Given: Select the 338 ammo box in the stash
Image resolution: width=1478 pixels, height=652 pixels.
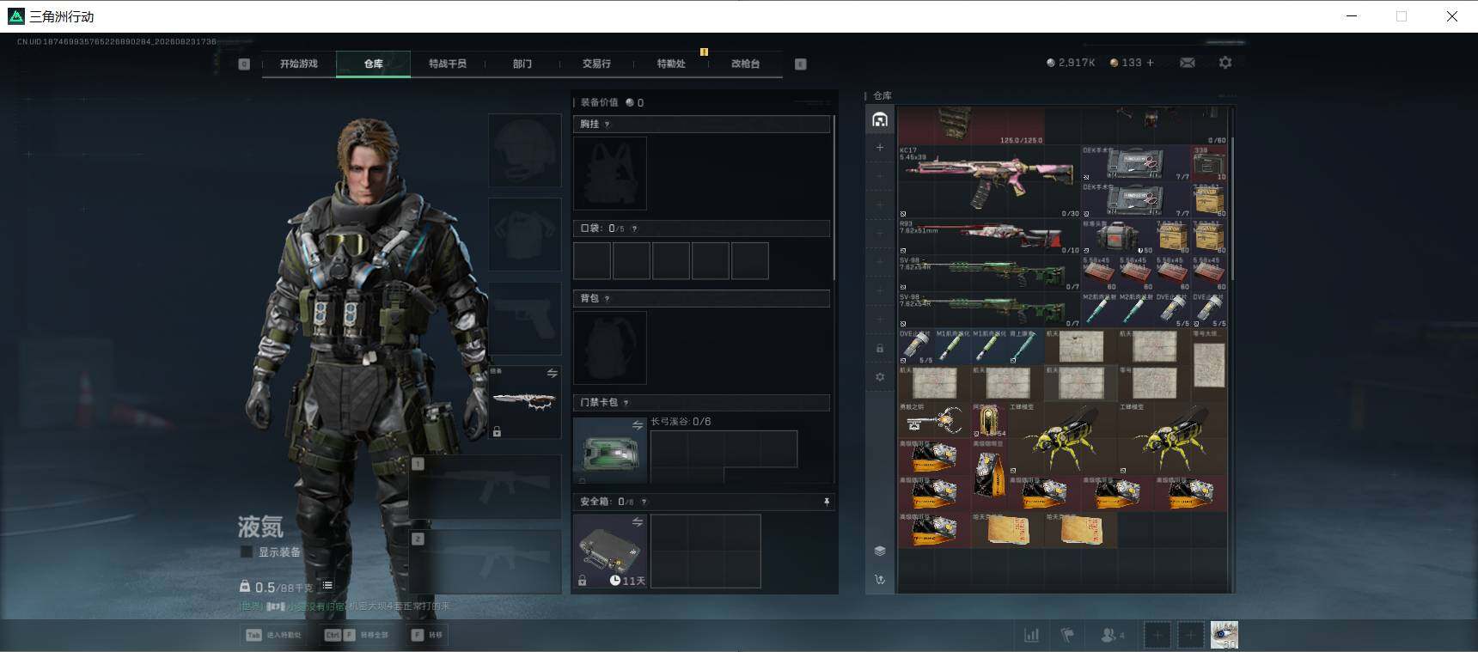Looking at the screenshot, I should [1209, 163].
